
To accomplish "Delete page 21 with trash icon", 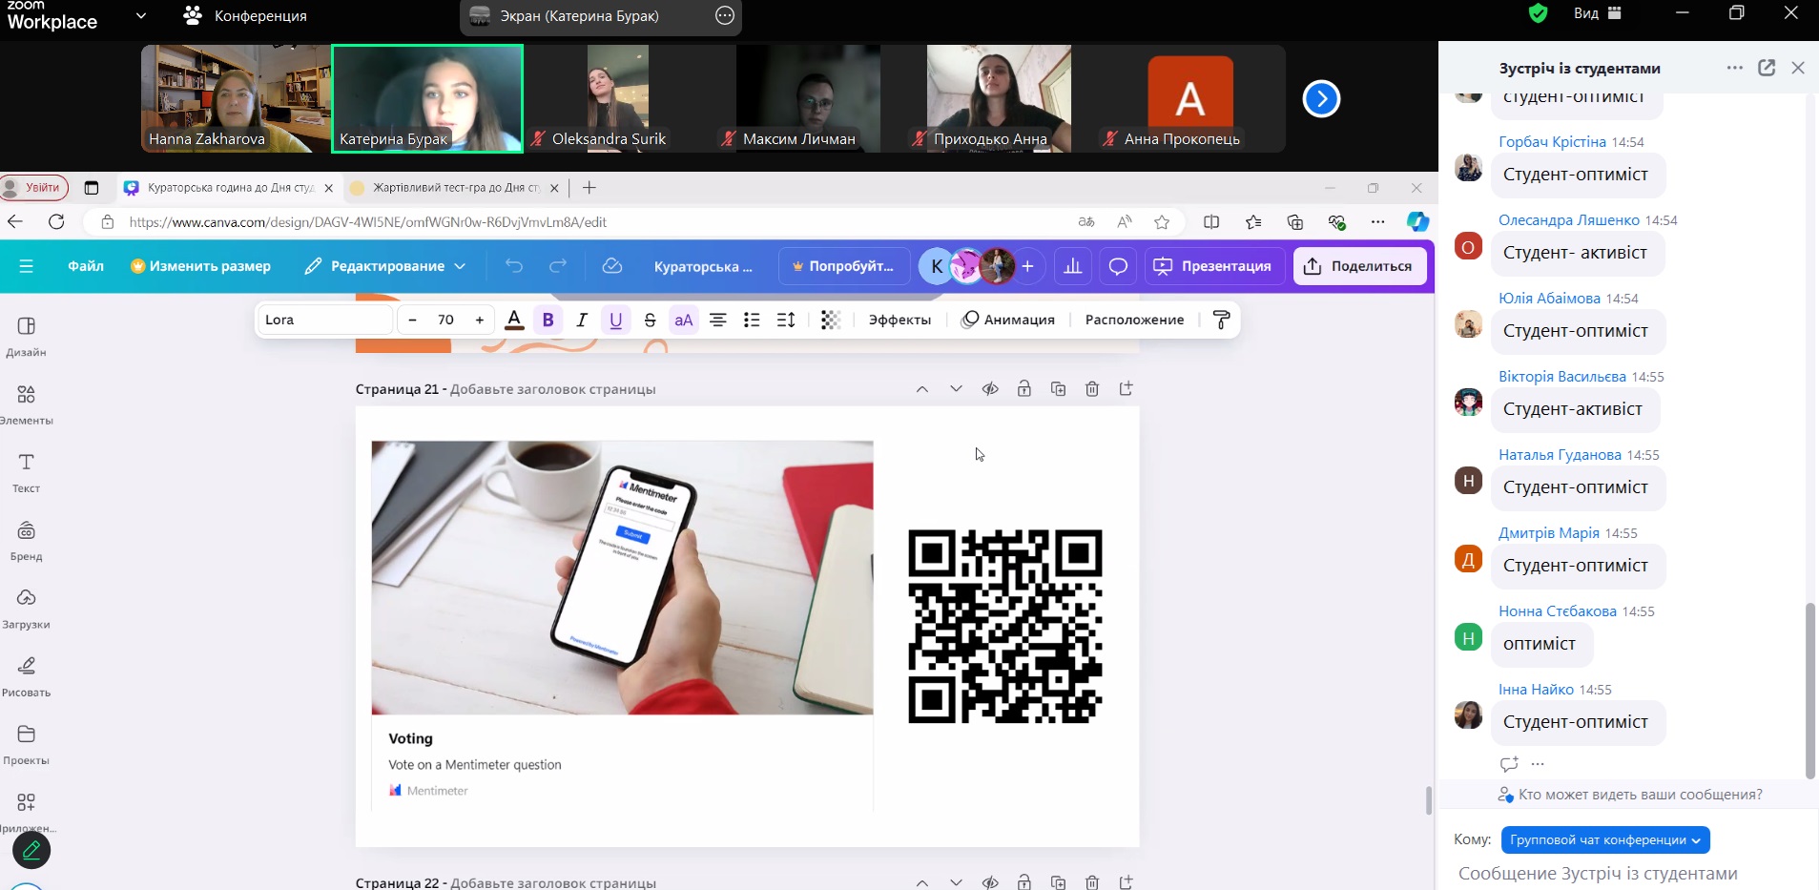I will click(x=1092, y=389).
